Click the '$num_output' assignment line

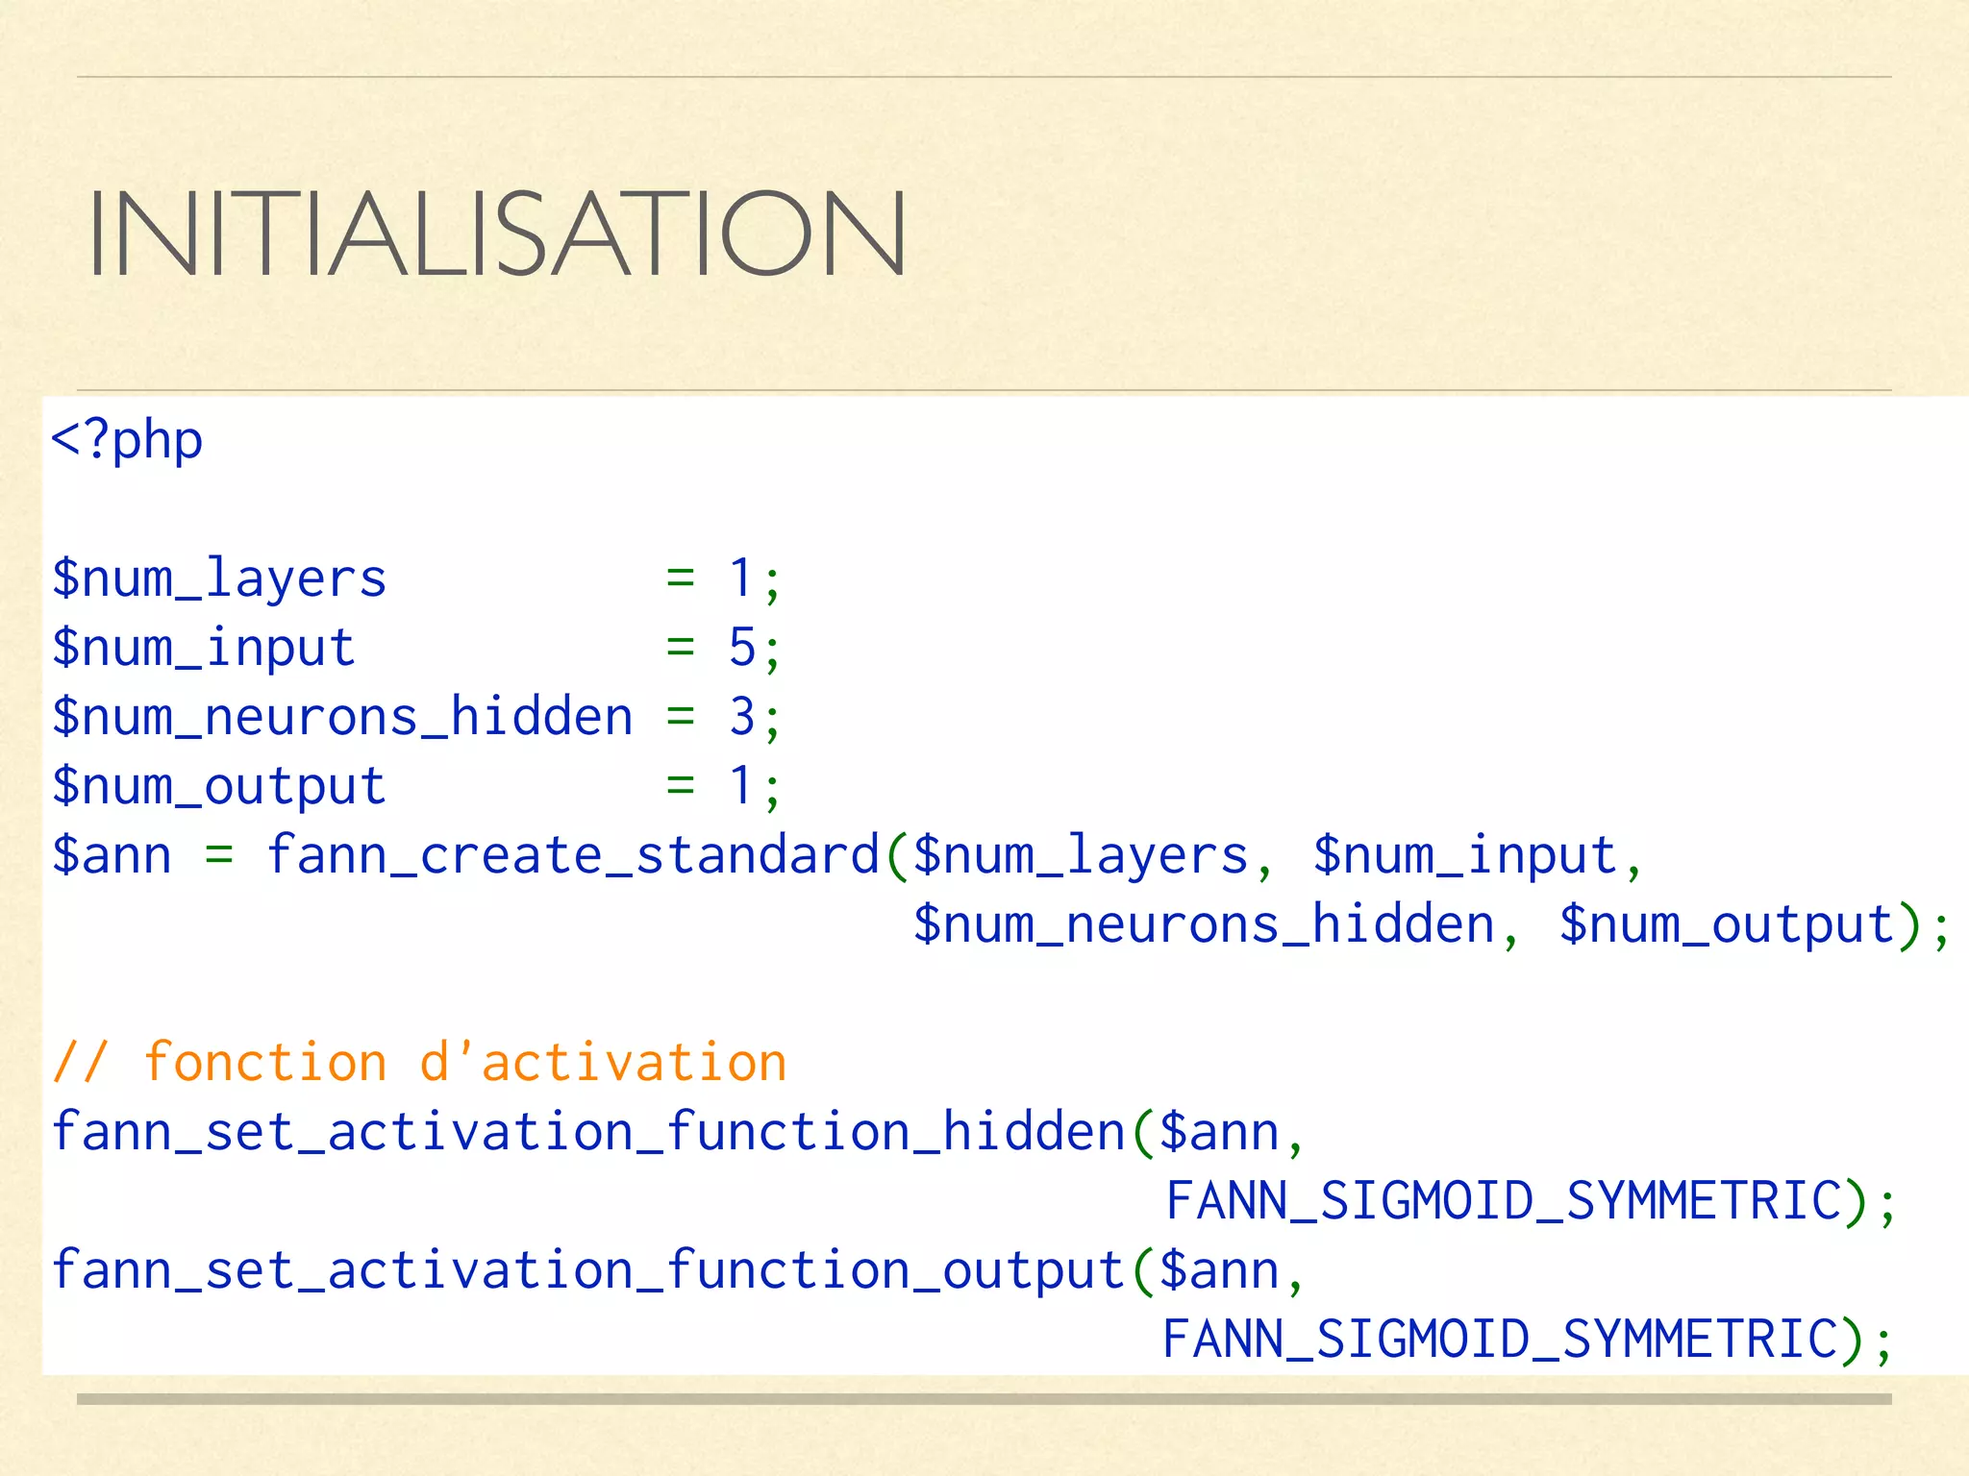(x=416, y=786)
